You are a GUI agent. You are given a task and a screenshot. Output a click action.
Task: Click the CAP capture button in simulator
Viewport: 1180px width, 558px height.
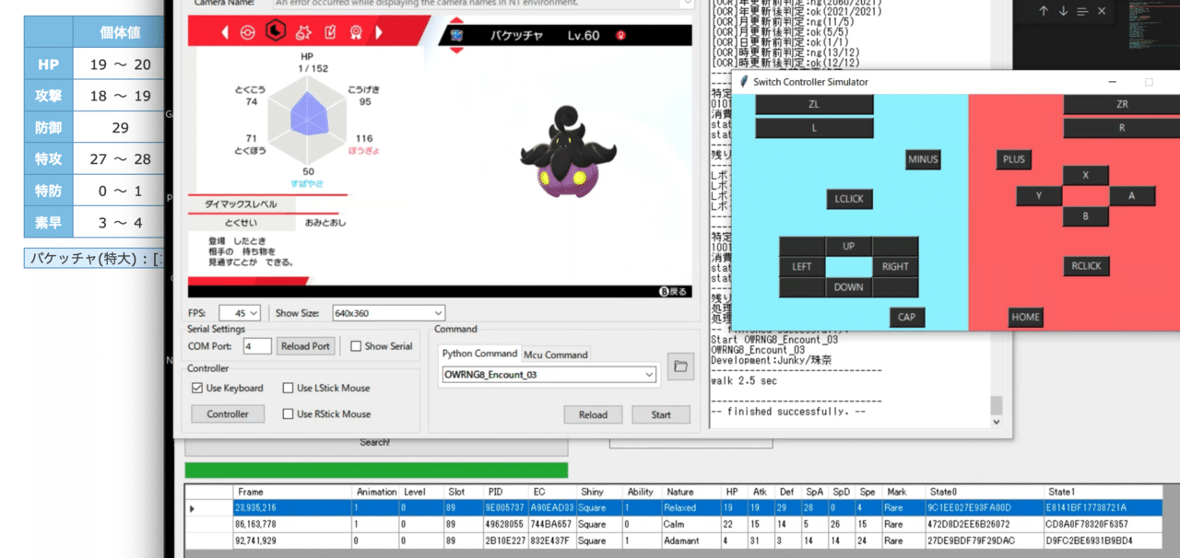point(907,318)
